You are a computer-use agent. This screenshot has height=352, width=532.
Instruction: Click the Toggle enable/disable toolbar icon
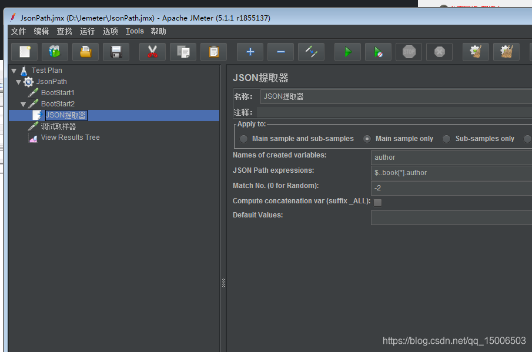pyautogui.click(x=311, y=52)
